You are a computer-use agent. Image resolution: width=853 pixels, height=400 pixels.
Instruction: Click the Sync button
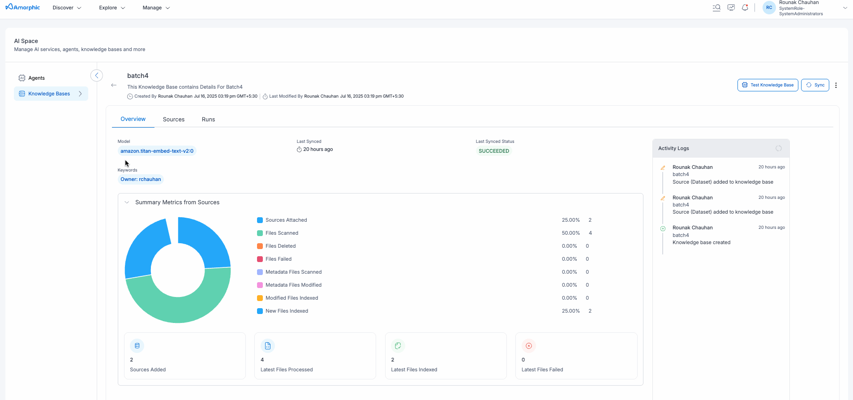pyautogui.click(x=815, y=85)
